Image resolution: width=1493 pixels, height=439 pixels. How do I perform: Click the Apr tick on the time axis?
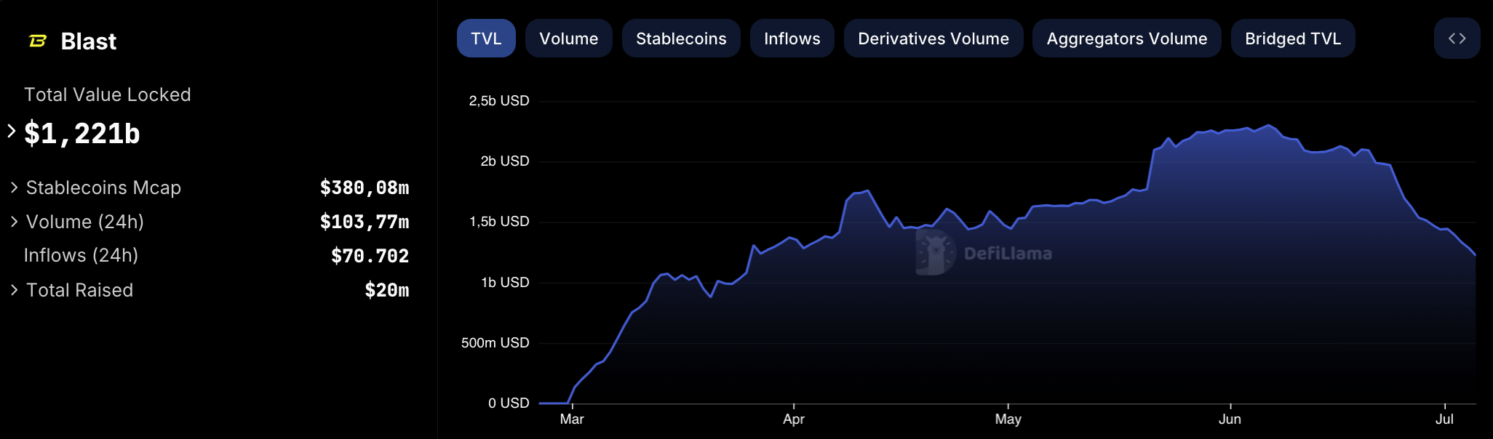coord(794,419)
